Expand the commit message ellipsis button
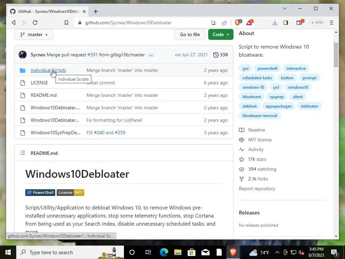Viewport: 345px width, 259px height. pyautogui.click(x=151, y=55)
